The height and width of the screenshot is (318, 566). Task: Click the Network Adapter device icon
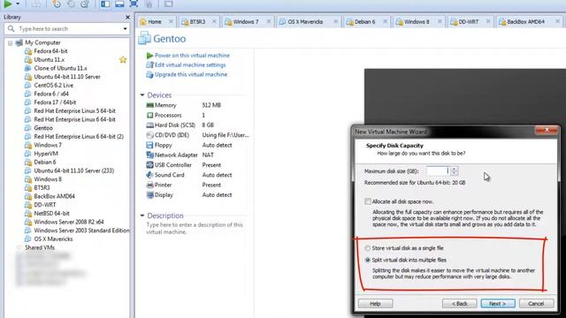(x=149, y=155)
